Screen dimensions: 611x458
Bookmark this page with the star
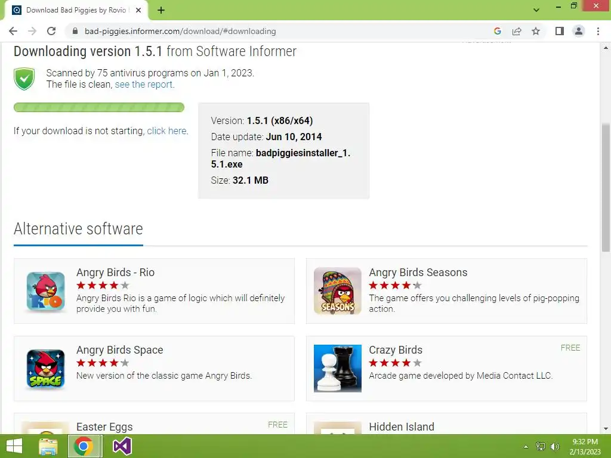point(536,31)
